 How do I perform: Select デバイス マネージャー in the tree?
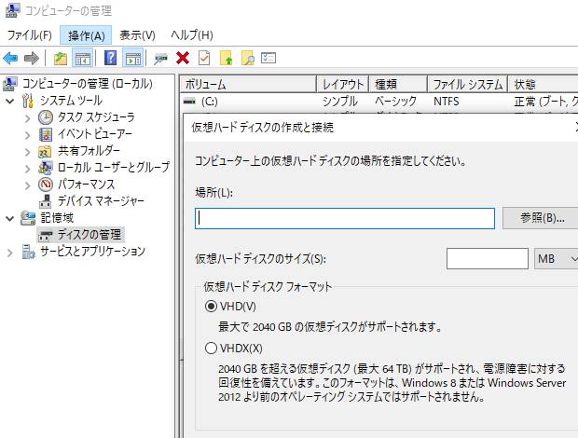tap(101, 201)
